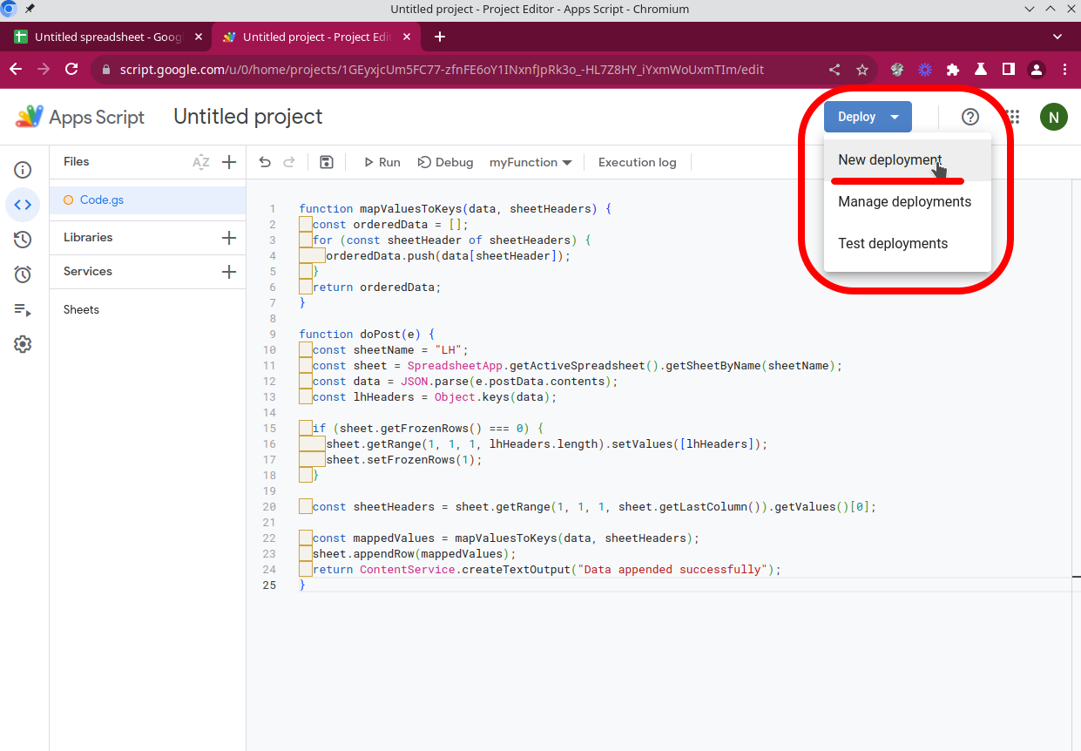This screenshot has width=1081, height=751.
Task: Undo the last edit in editor toolbar
Action: click(266, 162)
